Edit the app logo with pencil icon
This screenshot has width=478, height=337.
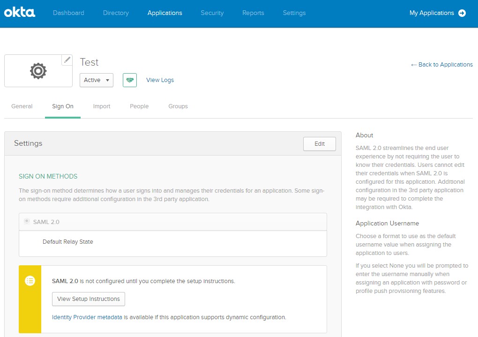click(67, 60)
